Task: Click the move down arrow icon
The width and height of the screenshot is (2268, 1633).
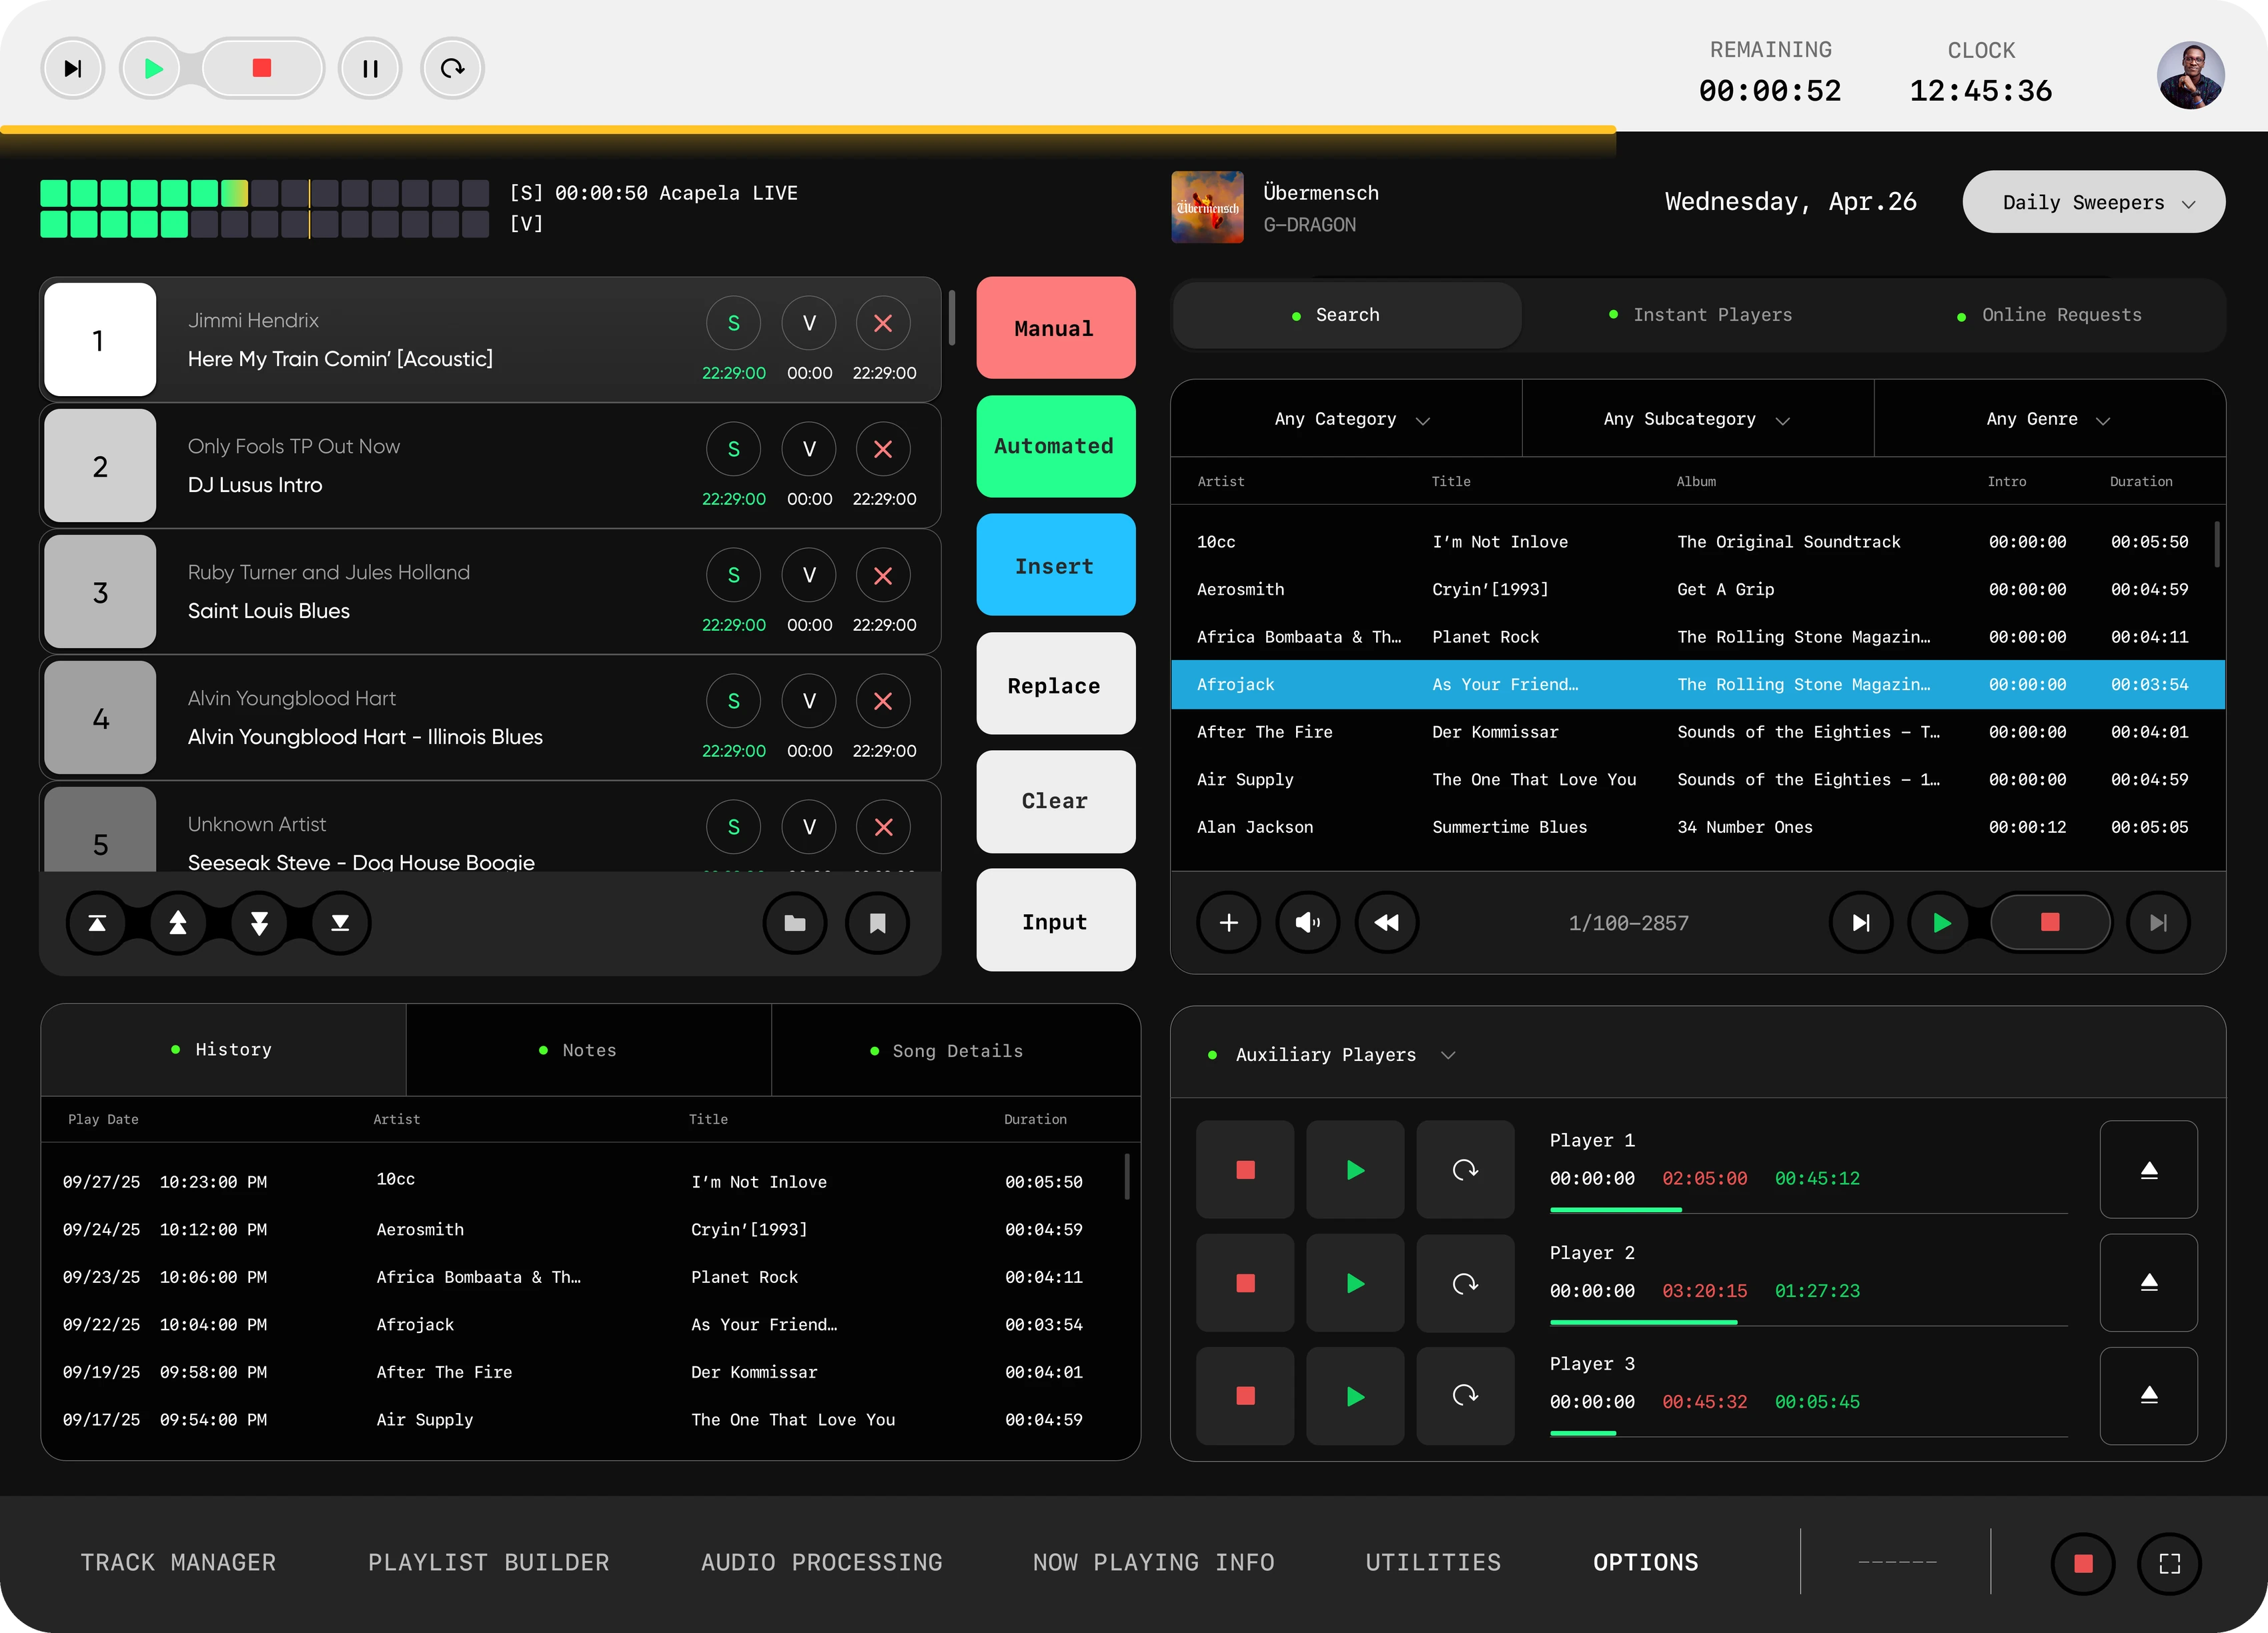Action: (x=259, y=922)
